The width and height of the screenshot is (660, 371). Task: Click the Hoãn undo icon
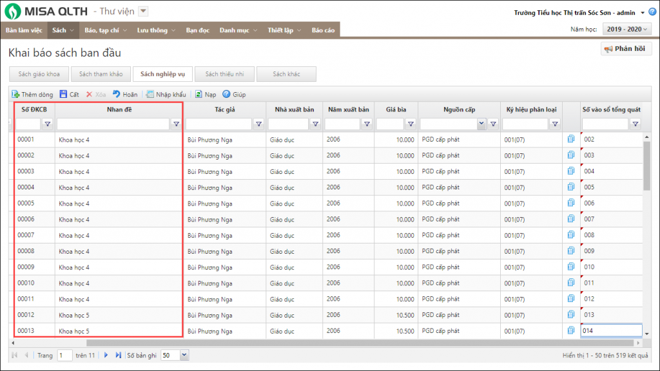click(117, 94)
